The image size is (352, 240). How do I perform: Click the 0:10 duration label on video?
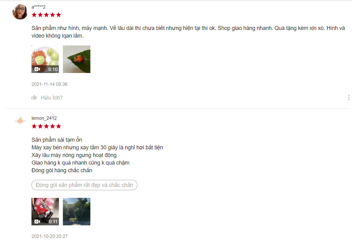[x=53, y=69]
